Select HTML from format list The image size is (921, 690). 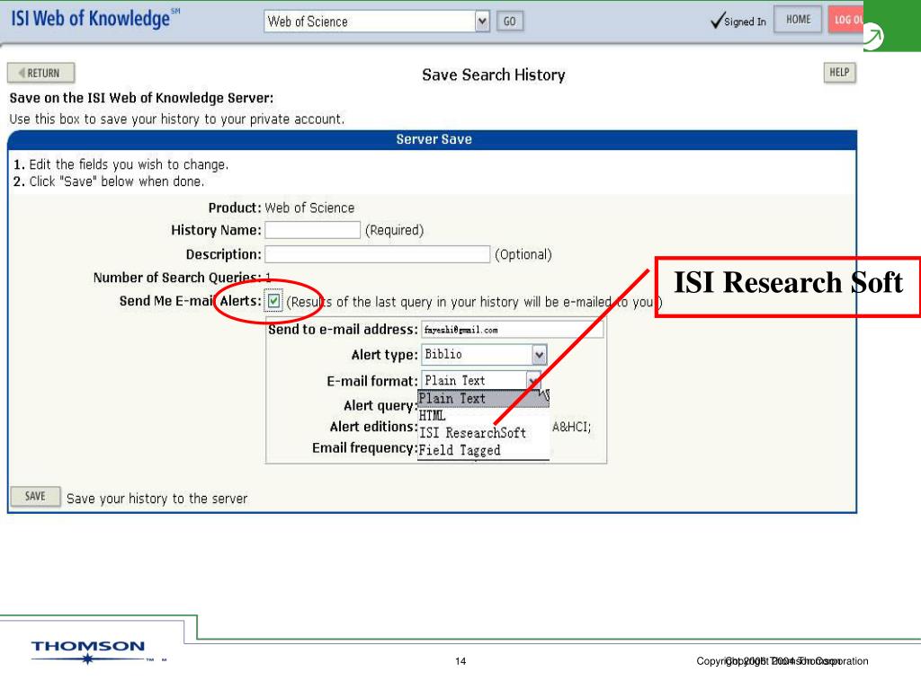click(x=483, y=415)
